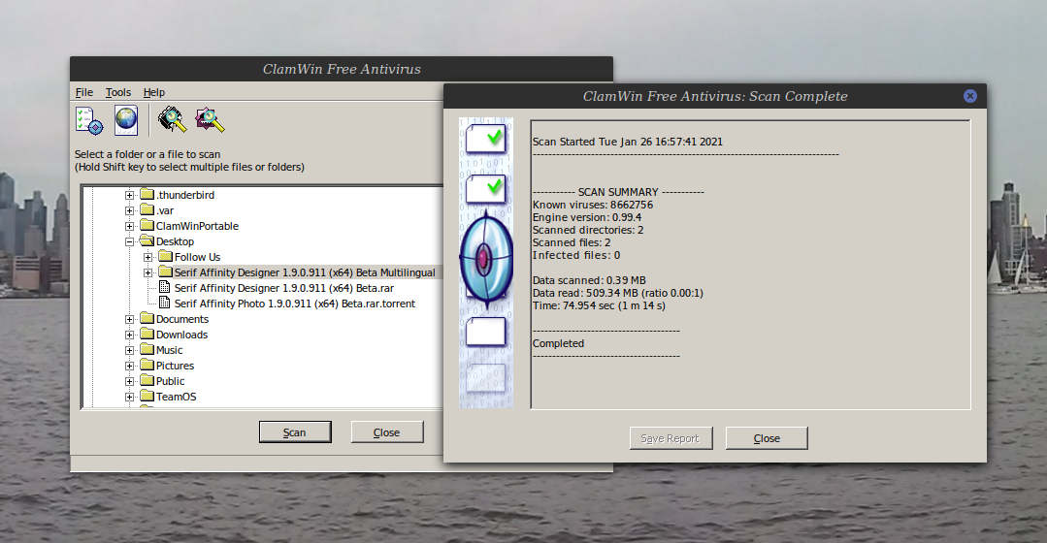Image resolution: width=1047 pixels, height=543 pixels.
Task: Select the ClamWinPortable folder icon
Action: point(147,225)
